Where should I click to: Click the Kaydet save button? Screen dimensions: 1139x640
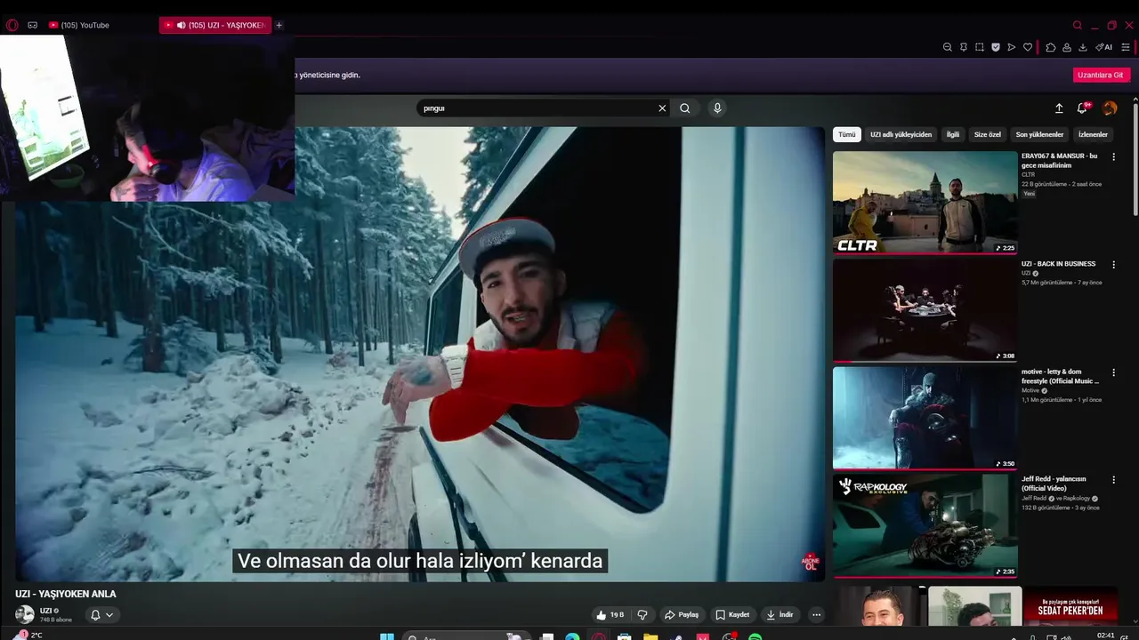click(732, 615)
